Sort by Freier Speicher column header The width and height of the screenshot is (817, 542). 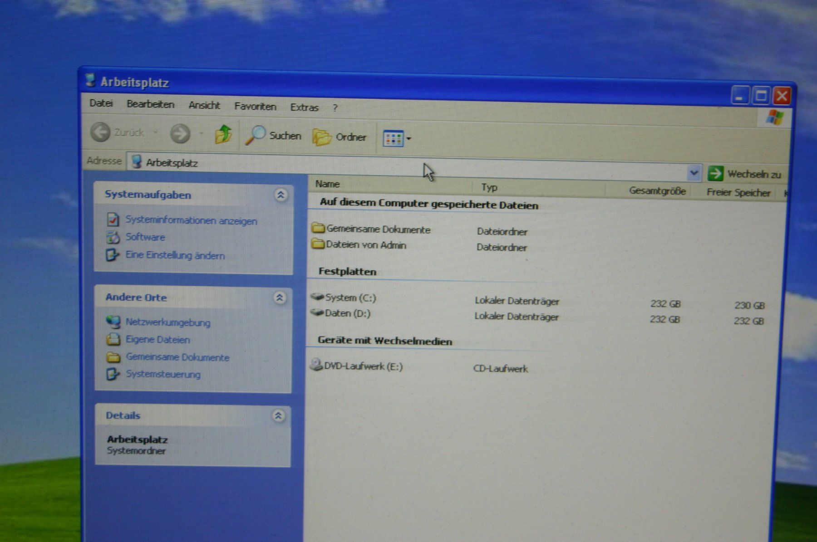point(738,193)
